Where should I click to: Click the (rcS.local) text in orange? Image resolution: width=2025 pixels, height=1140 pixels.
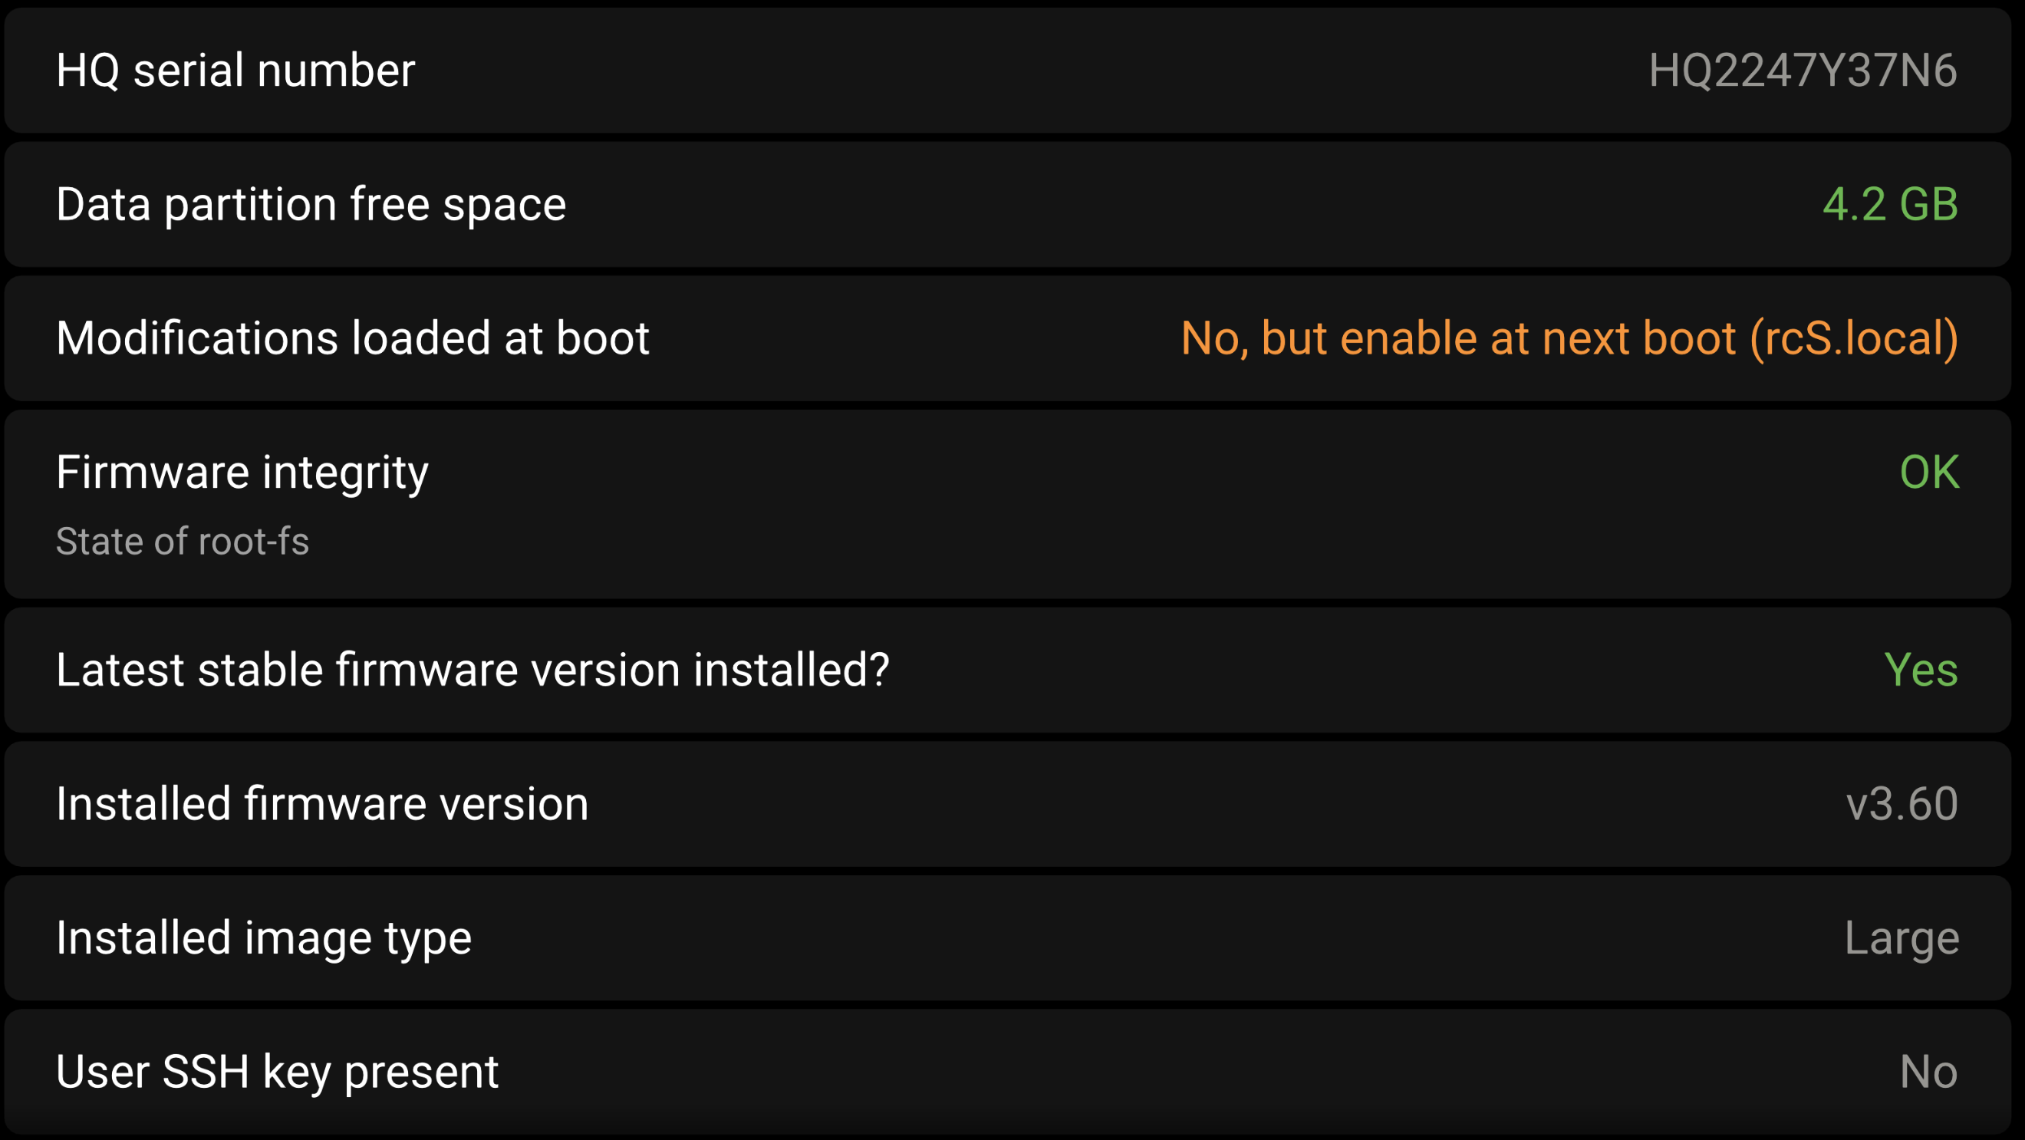pos(1854,338)
